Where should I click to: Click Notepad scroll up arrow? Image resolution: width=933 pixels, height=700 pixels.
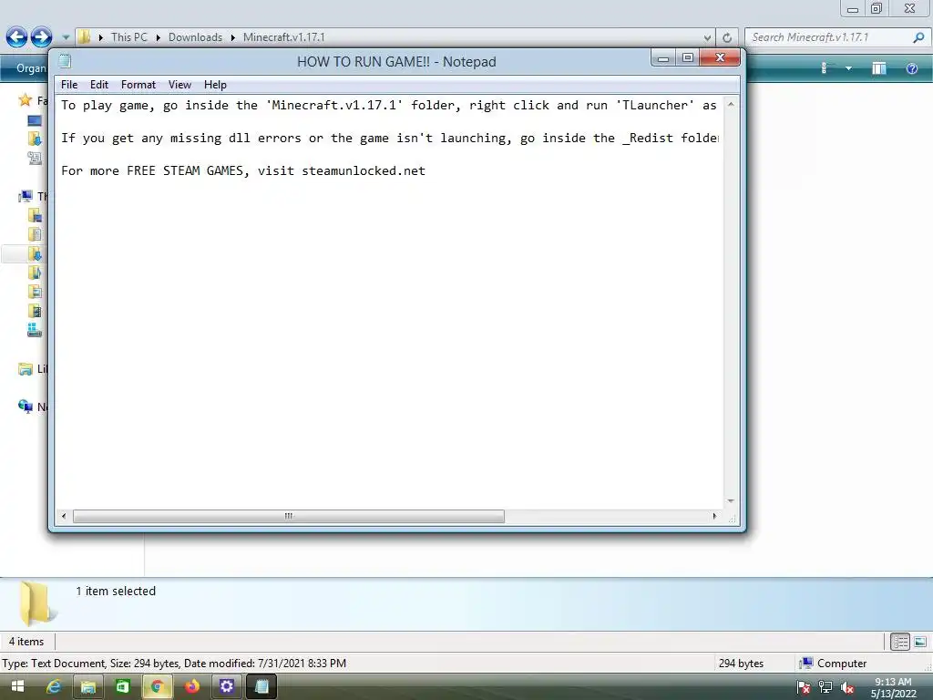coord(731,105)
